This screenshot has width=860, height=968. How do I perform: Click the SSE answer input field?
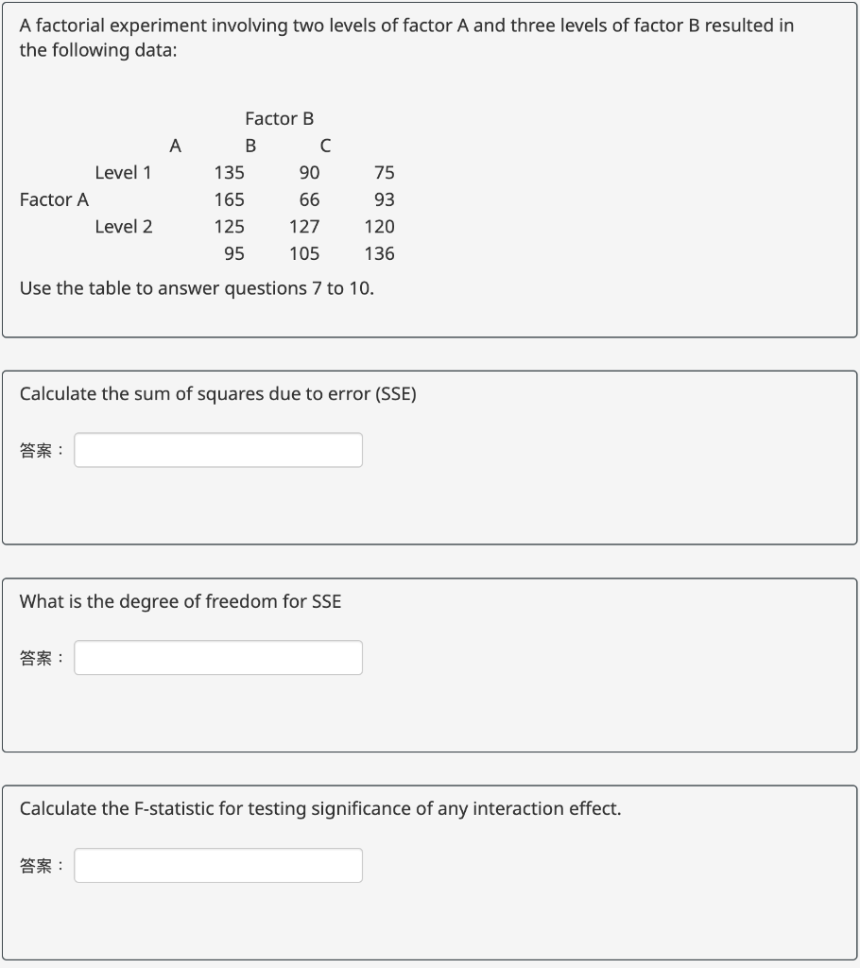click(x=217, y=449)
